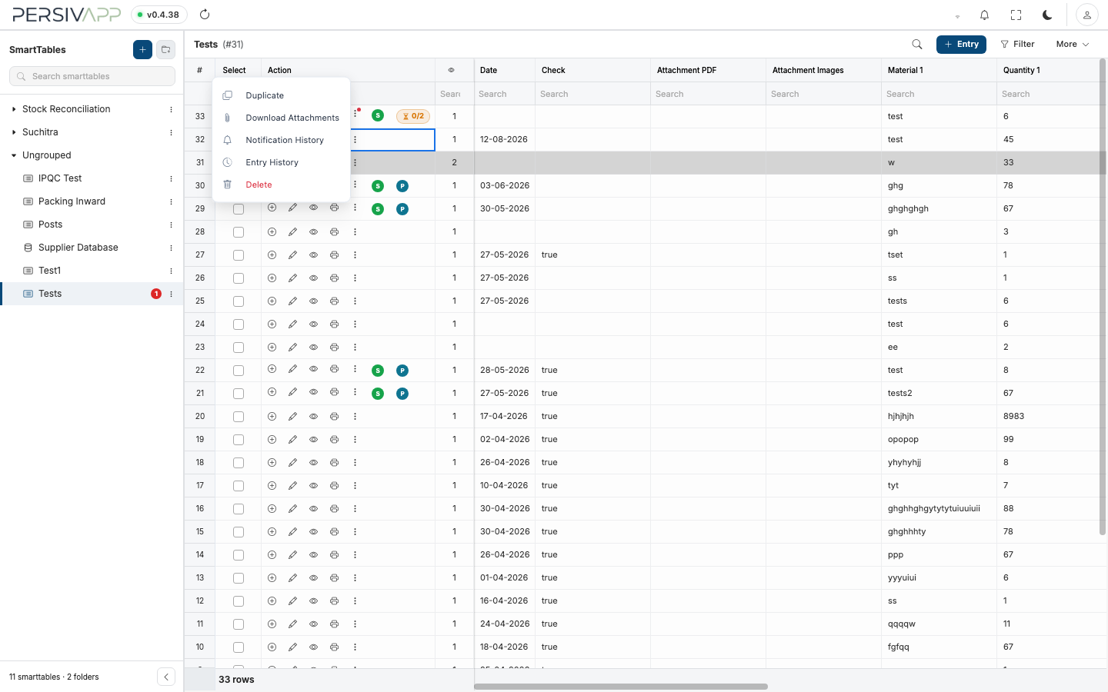This screenshot has width=1108, height=692.
Task: Open more options for row 18
Action: [355, 462]
